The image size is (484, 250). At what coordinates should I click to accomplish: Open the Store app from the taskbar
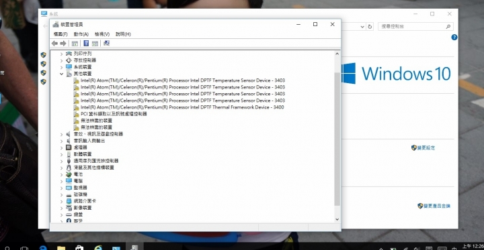coord(79,247)
